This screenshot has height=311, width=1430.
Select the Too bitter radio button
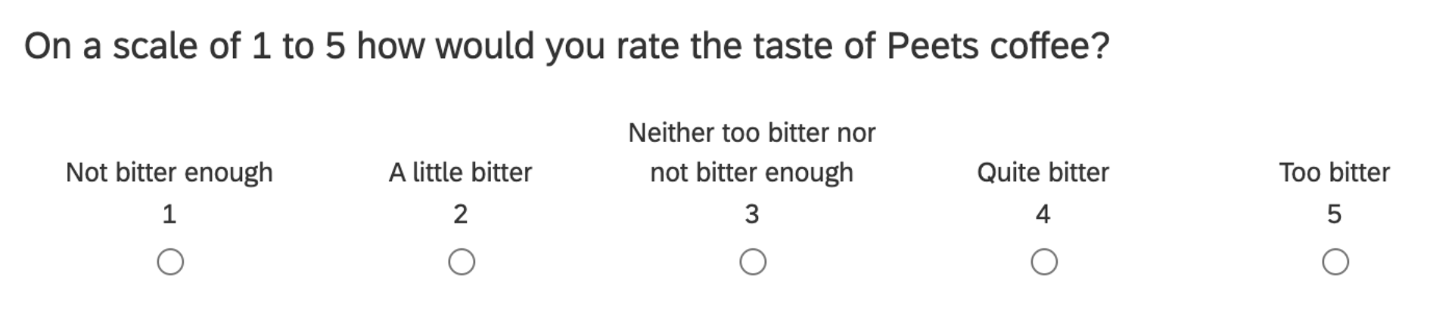coord(1335,263)
